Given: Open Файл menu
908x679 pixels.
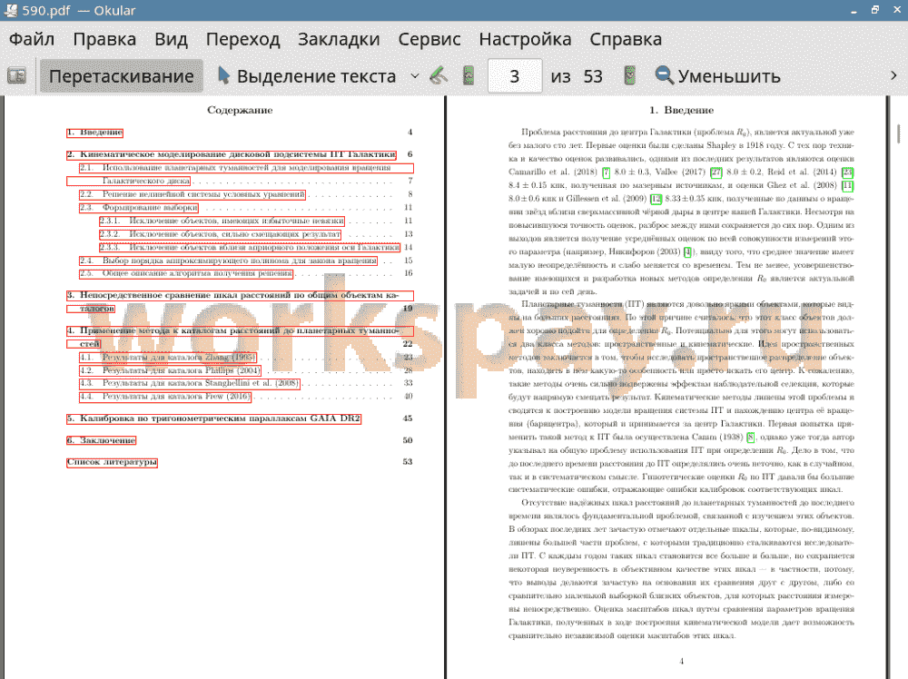Looking at the screenshot, I should [32, 39].
